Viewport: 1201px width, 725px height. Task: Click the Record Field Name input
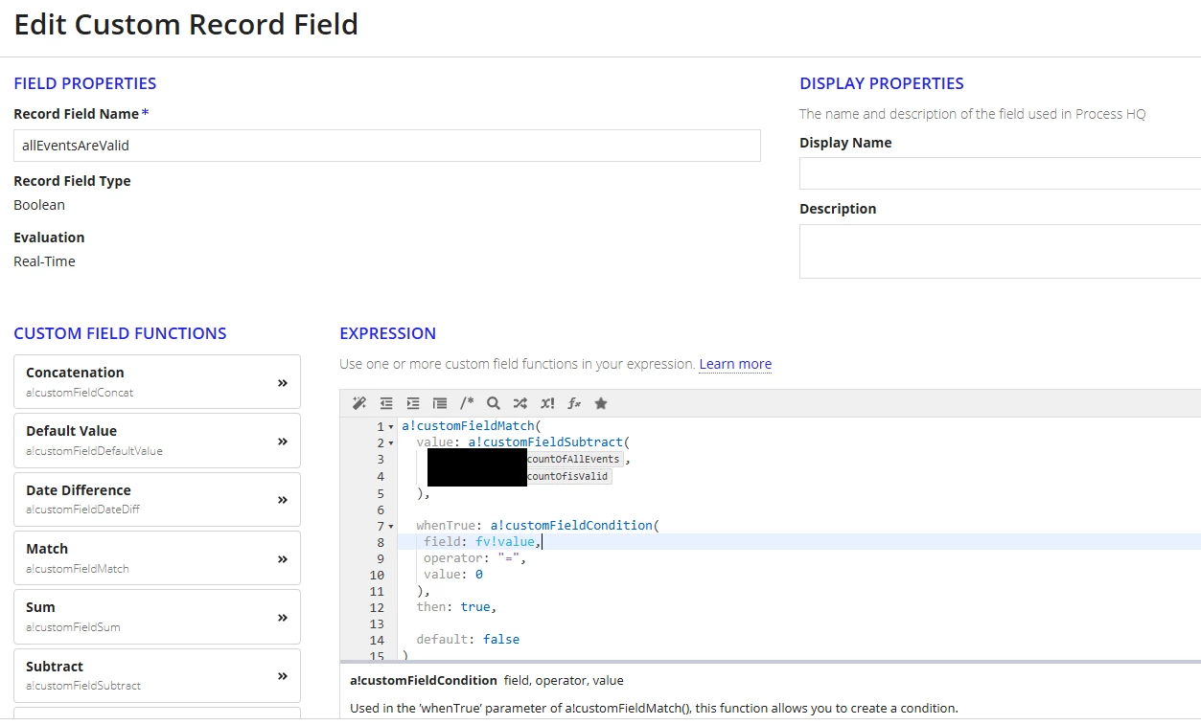pyautogui.click(x=387, y=146)
